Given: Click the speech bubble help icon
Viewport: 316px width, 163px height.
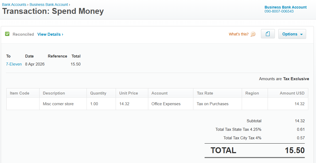Looking at the screenshot, I should 253,34.
